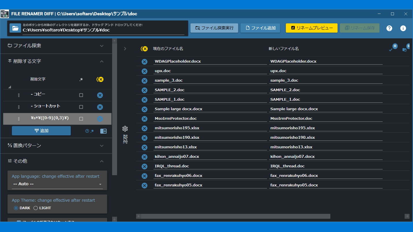Click the 新しいファイル名 column header
413x232 pixels.
(284, 49)
